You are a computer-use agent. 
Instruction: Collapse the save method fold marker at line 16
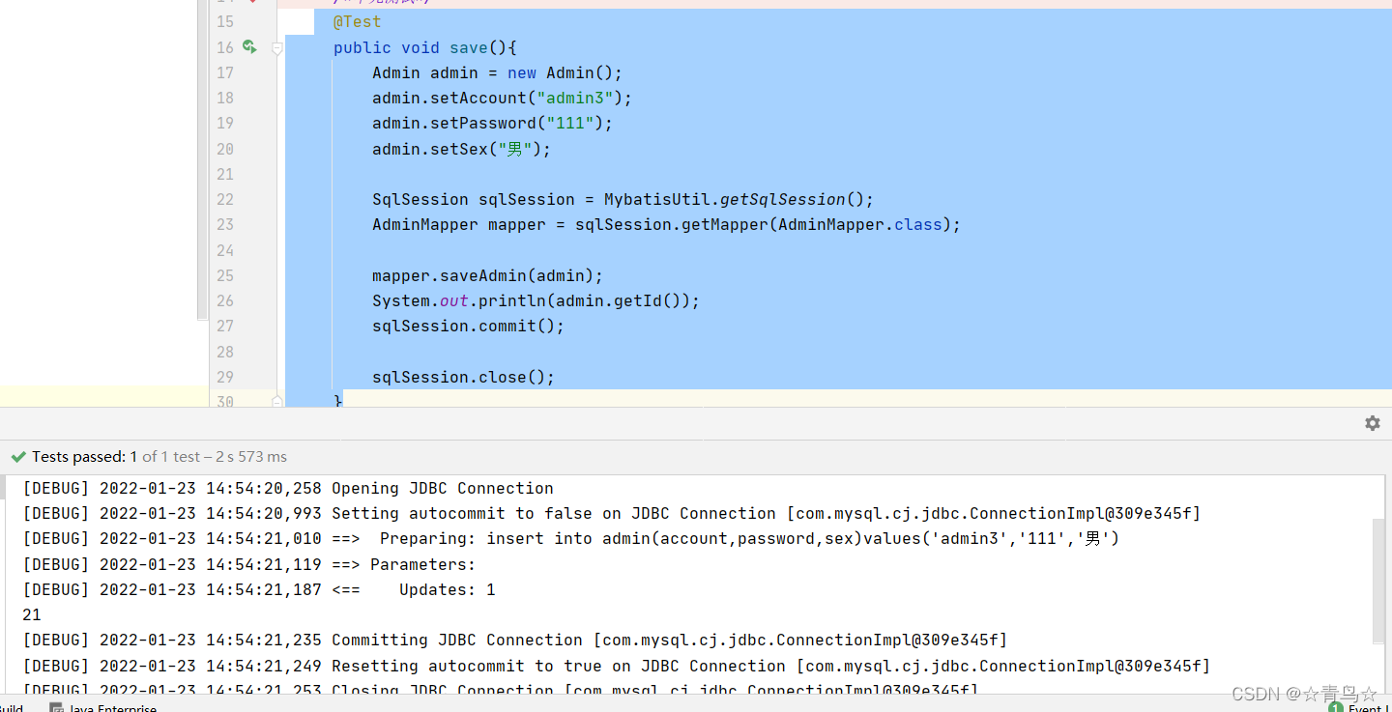point(277,47)
